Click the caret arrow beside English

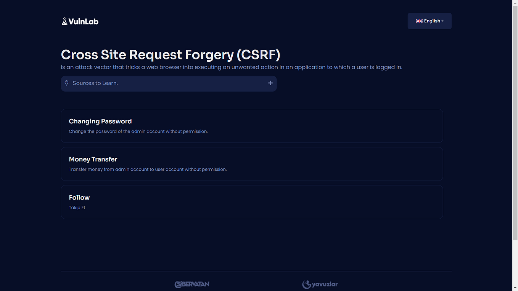point(443,21)
